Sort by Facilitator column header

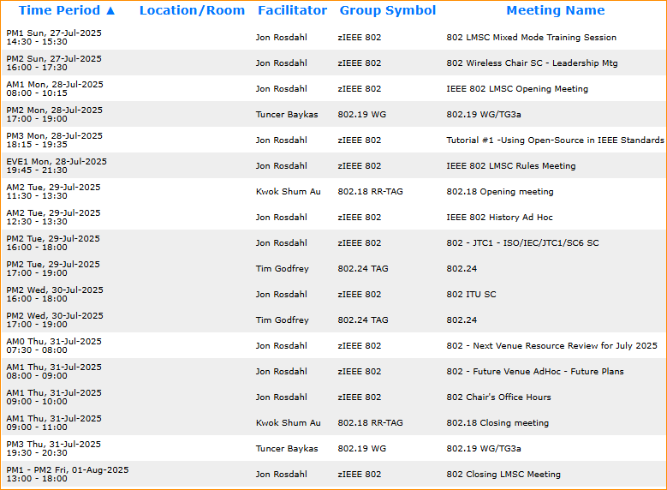tap(292, 10)
